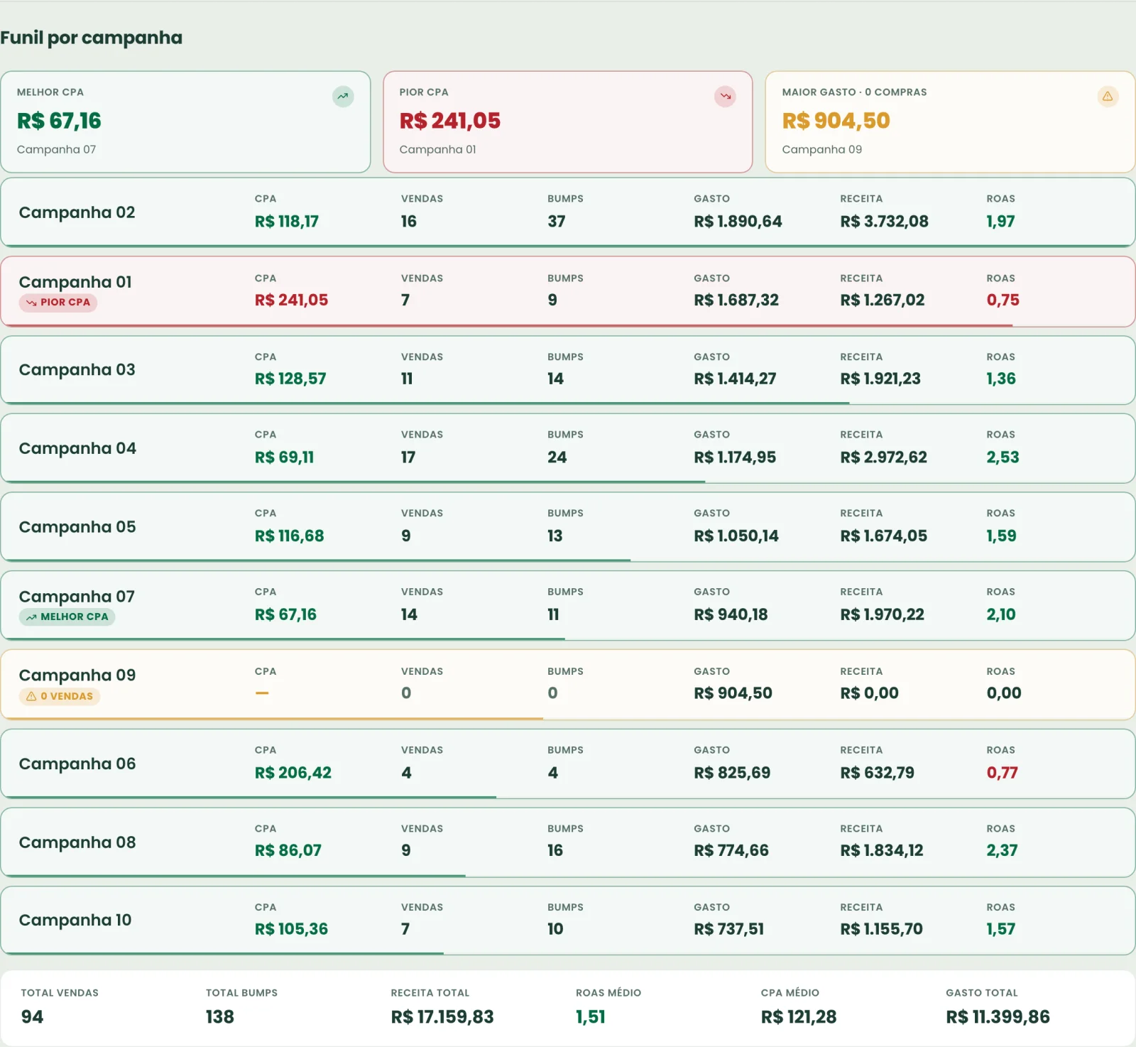Click Receita Total R$ 17.159,83

(442, 1017)
